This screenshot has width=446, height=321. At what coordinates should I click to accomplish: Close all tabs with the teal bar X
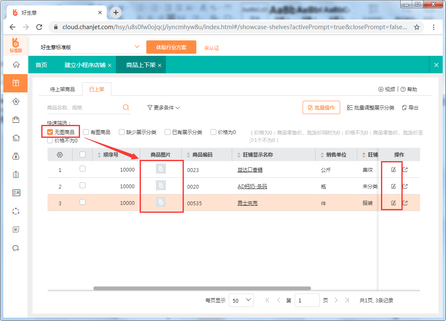click(436, 65)
